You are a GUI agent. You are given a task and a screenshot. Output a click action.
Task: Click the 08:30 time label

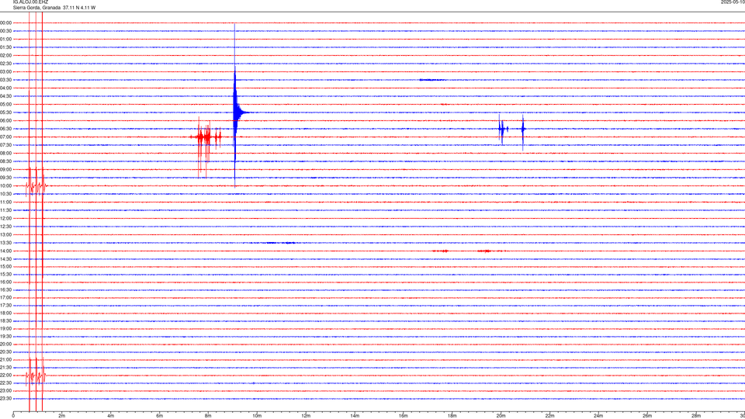point(6,161)
